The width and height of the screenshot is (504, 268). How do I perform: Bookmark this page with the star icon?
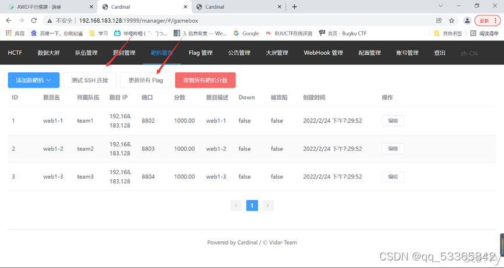[452, 20]
